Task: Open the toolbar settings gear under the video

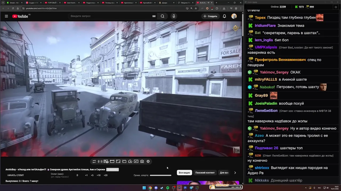Action: [148, 161]
